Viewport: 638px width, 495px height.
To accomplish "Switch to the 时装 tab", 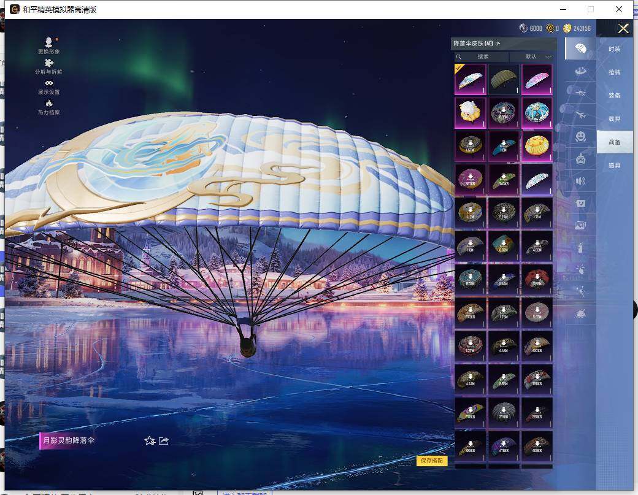I will tap(614, 49).
